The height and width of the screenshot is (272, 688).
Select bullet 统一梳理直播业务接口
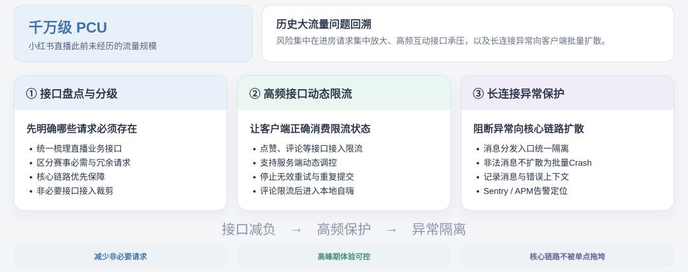pyautogui.click(x=79, y=148)
